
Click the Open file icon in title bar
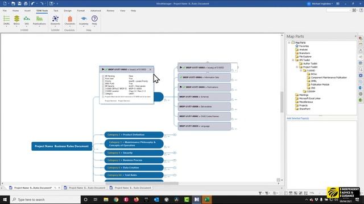pyautogui.click(x=13, y=3)
